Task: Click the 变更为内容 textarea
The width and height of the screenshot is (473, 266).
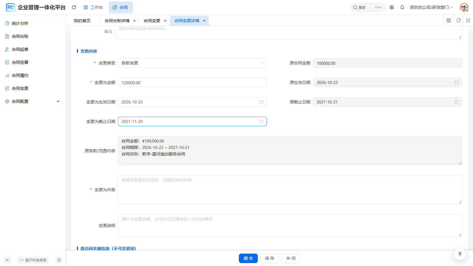Action: 290,190
